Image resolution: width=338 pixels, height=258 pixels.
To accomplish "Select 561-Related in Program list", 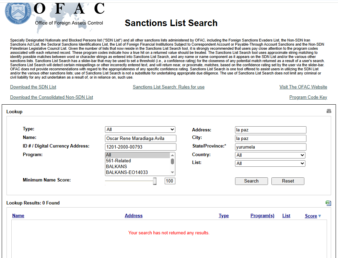I will coord(118,161).
